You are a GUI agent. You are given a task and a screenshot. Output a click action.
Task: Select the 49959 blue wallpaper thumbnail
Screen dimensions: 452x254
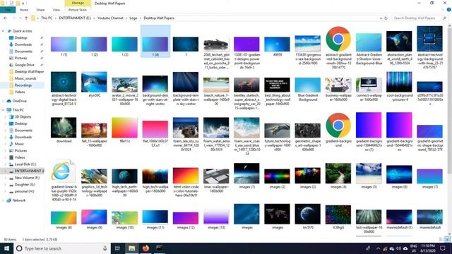point(277,44)
